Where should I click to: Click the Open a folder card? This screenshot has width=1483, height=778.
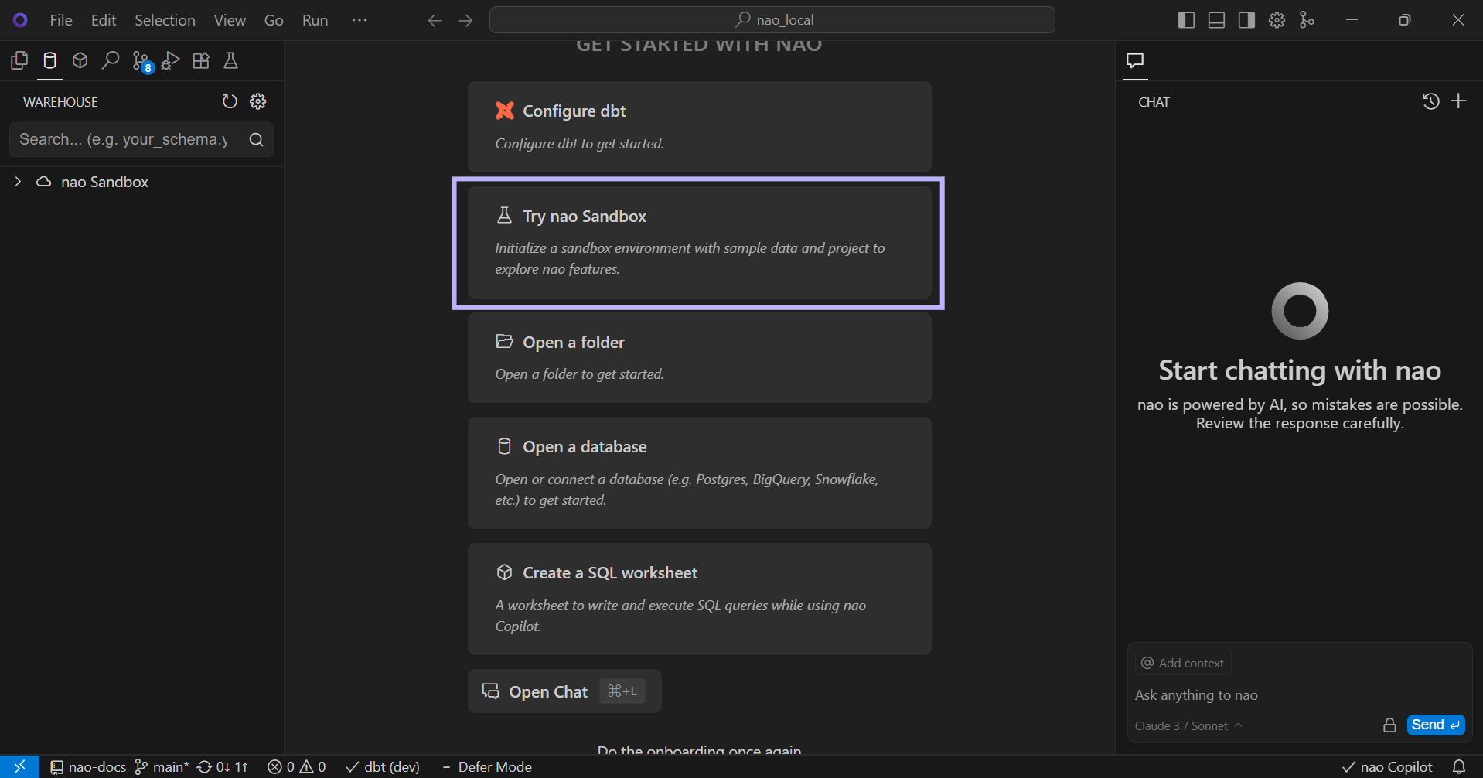(x=699, y=357)
